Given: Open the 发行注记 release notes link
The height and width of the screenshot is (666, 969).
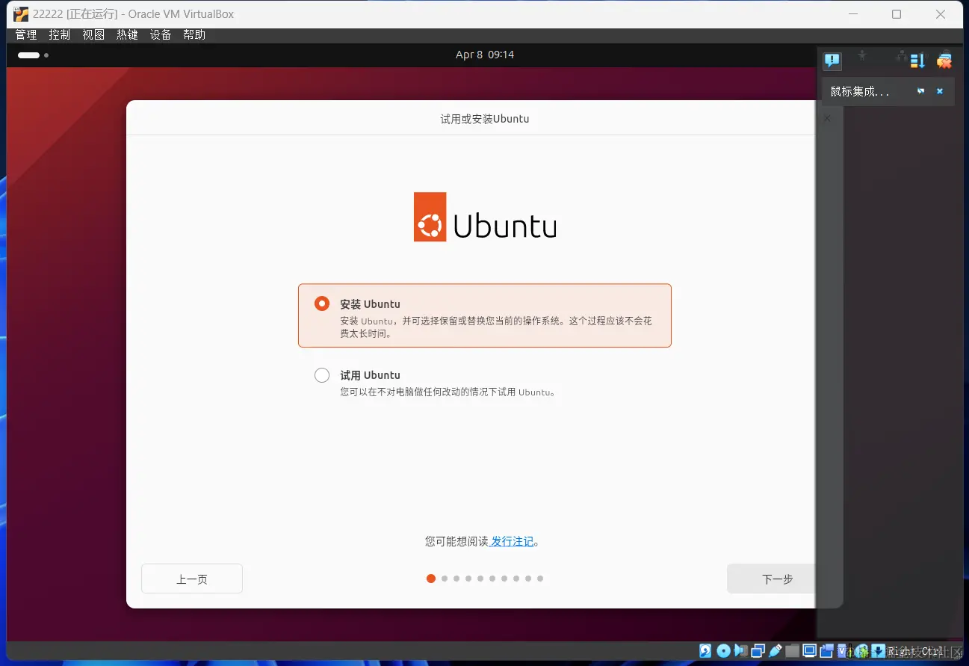Looking at the screenshot, I should [x=513, y=541].
